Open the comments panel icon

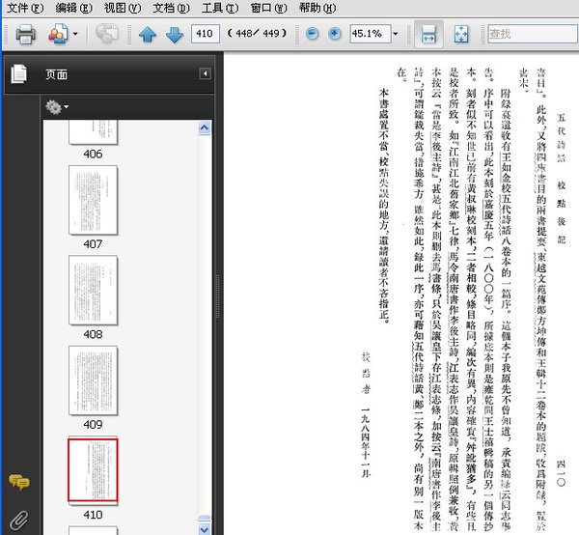pyautogui.click(x=19, y=482)
